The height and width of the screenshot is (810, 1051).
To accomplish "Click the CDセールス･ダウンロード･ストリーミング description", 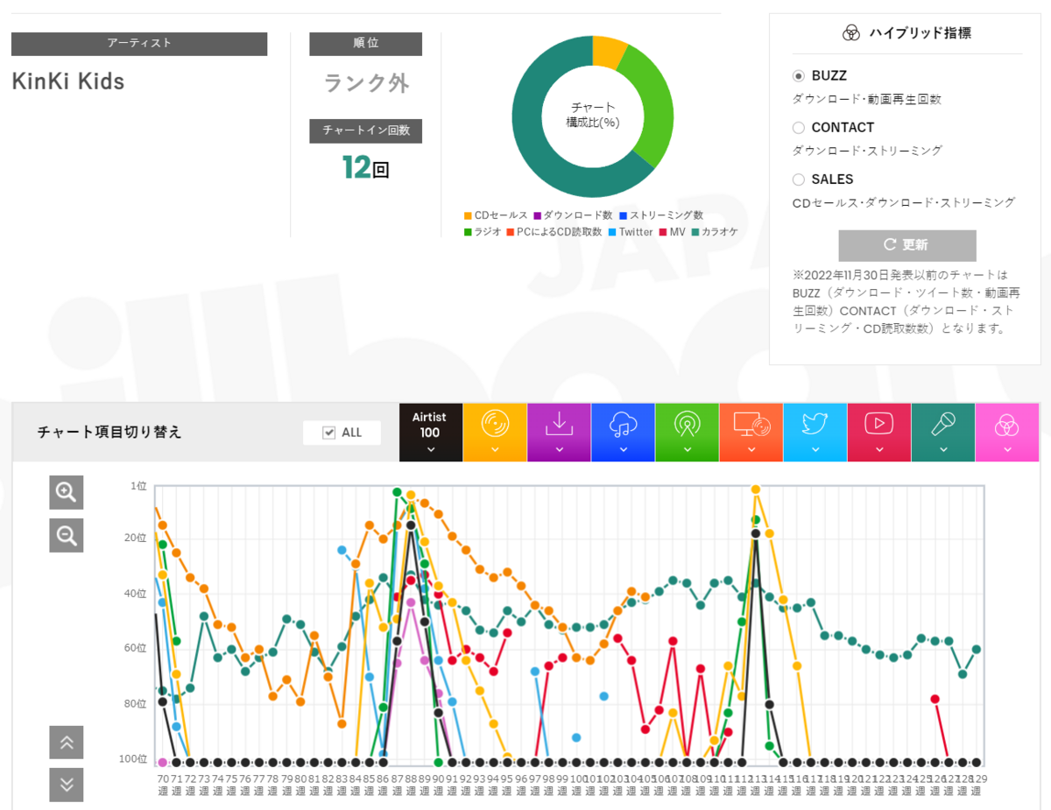I will pos(904,203).
